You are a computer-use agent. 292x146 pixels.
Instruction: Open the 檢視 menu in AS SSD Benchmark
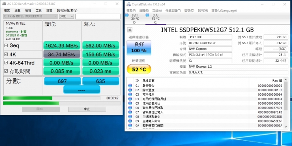28,11
